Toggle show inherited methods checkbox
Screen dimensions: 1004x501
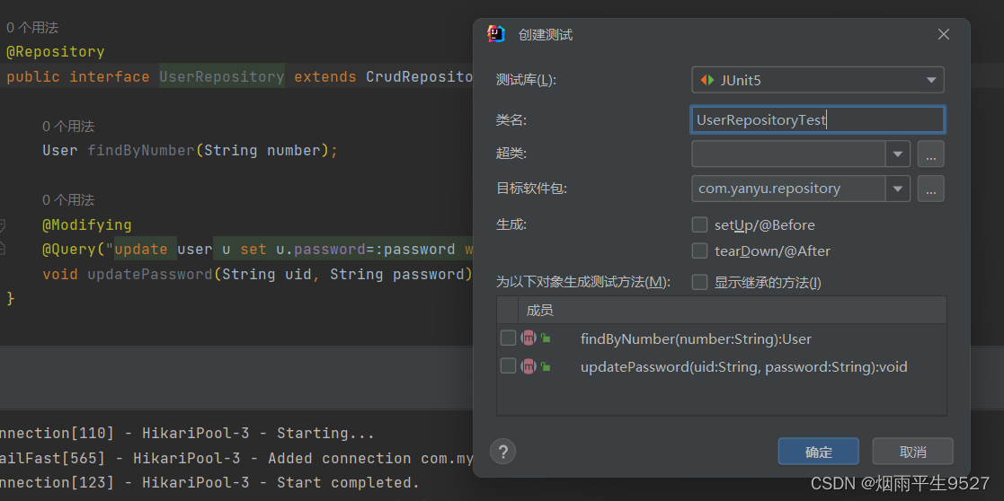(x=700, y=282)
